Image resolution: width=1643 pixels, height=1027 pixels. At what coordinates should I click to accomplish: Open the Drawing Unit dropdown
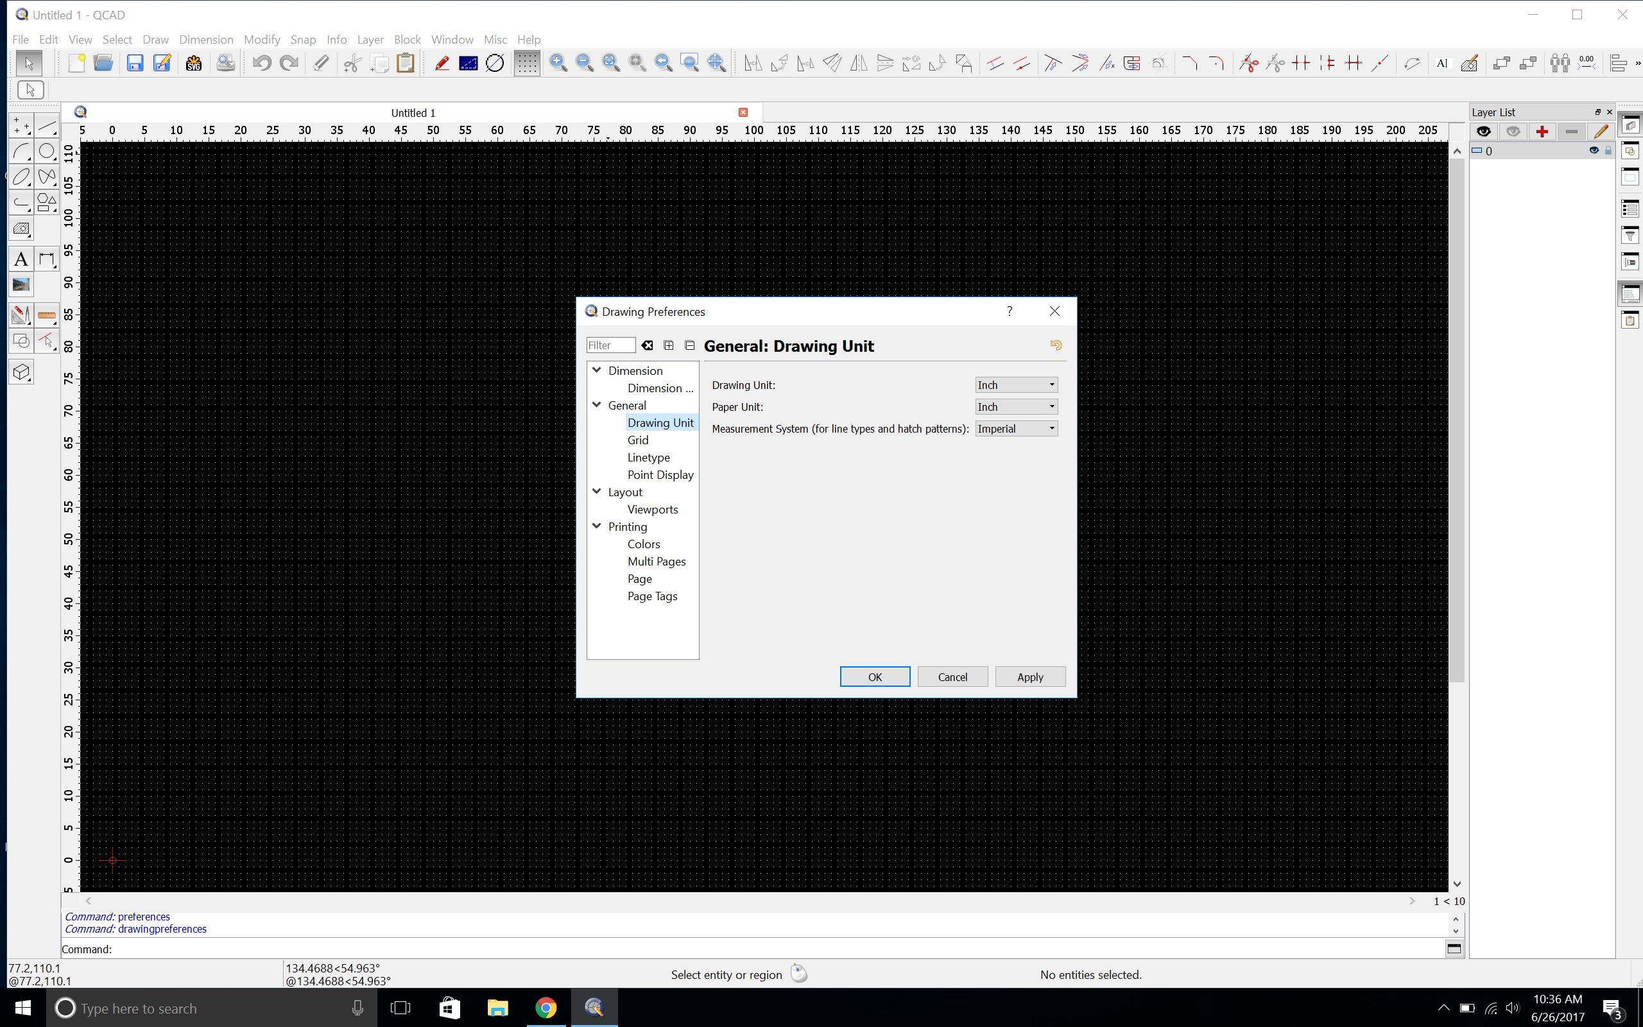click(1016, 385)
